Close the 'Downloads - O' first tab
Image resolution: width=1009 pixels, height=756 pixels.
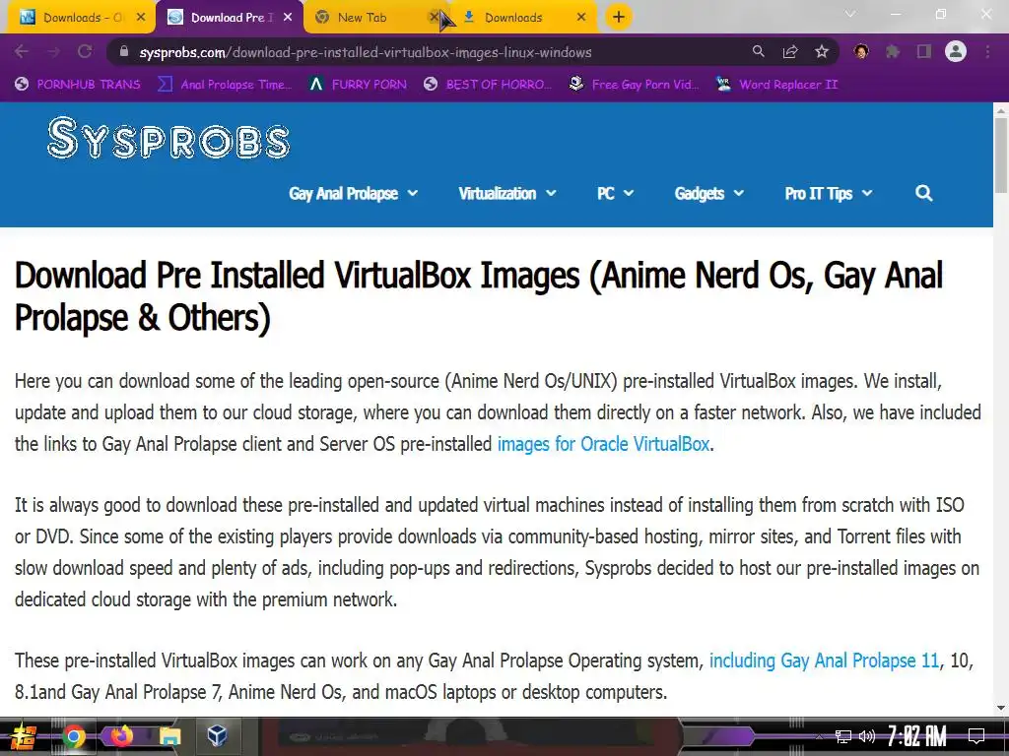(141, 18)
